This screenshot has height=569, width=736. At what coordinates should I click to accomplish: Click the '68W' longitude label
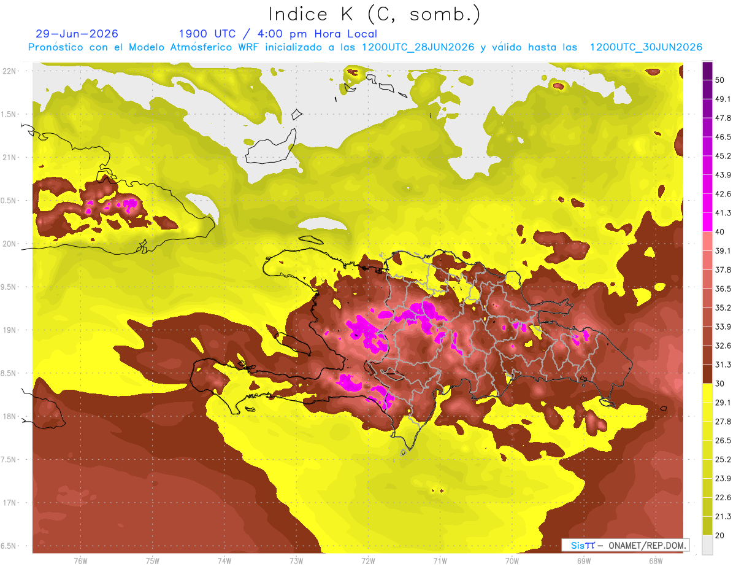656,560
